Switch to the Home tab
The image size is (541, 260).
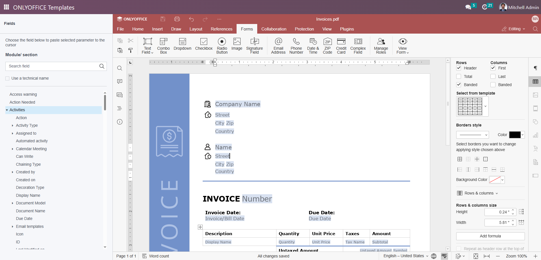click(x=138, y=29)
